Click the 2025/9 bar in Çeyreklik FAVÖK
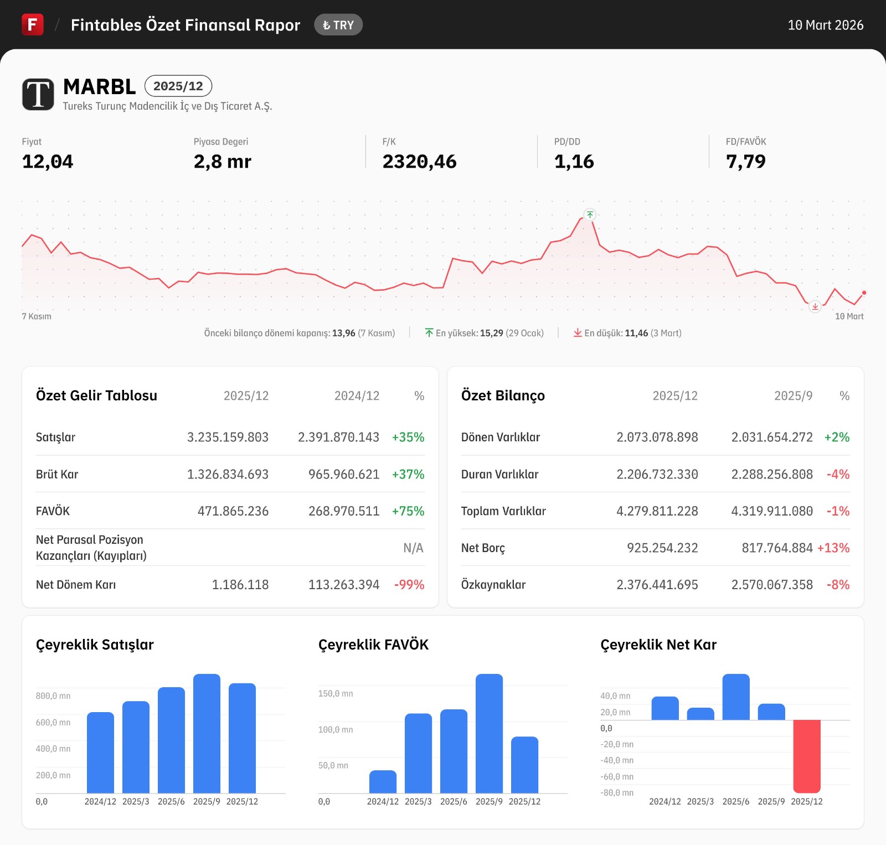This screenshot has height=845, width=886. [489, 733]
